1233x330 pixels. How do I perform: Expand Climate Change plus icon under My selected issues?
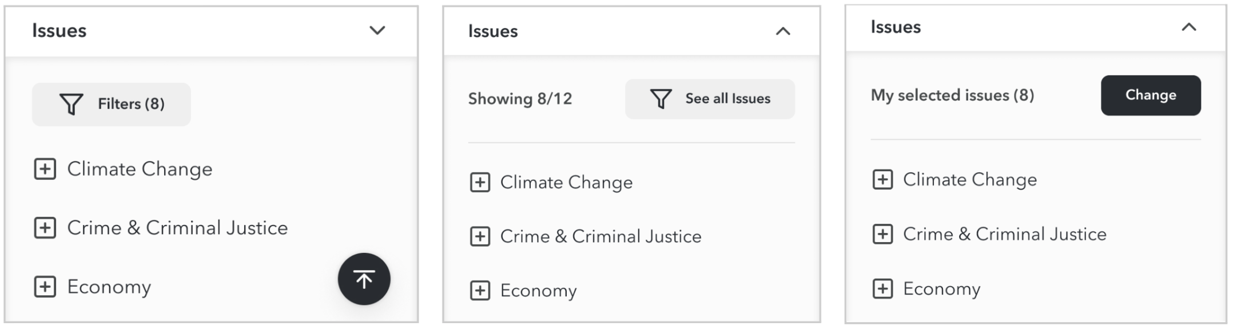tap(882, 180)
